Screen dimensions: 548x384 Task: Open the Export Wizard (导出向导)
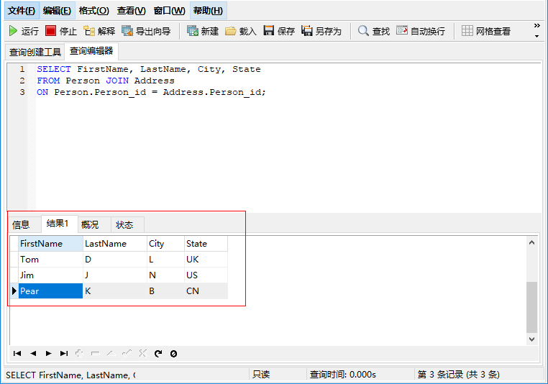146,31
